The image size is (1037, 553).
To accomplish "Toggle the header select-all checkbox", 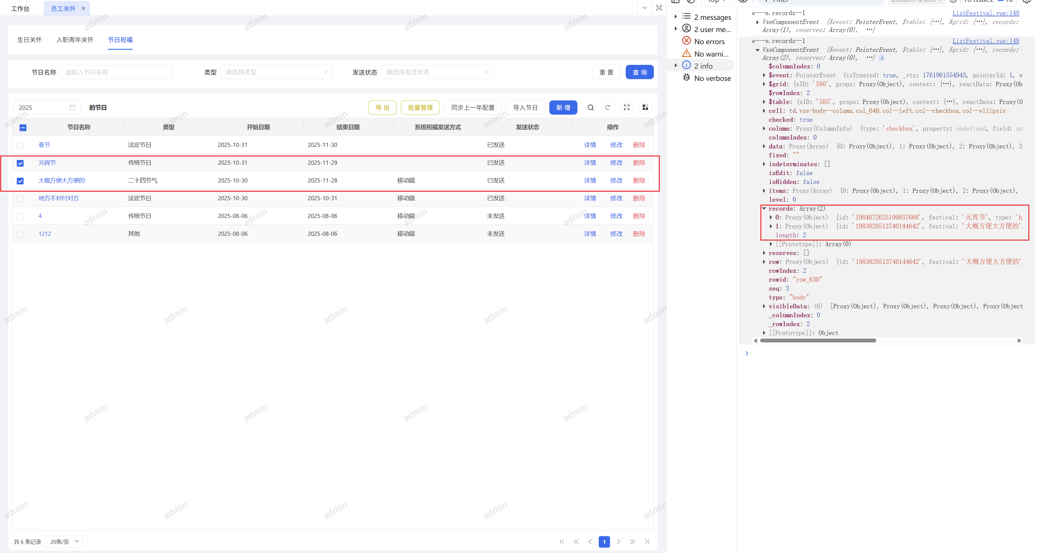I will pos(23,128).
